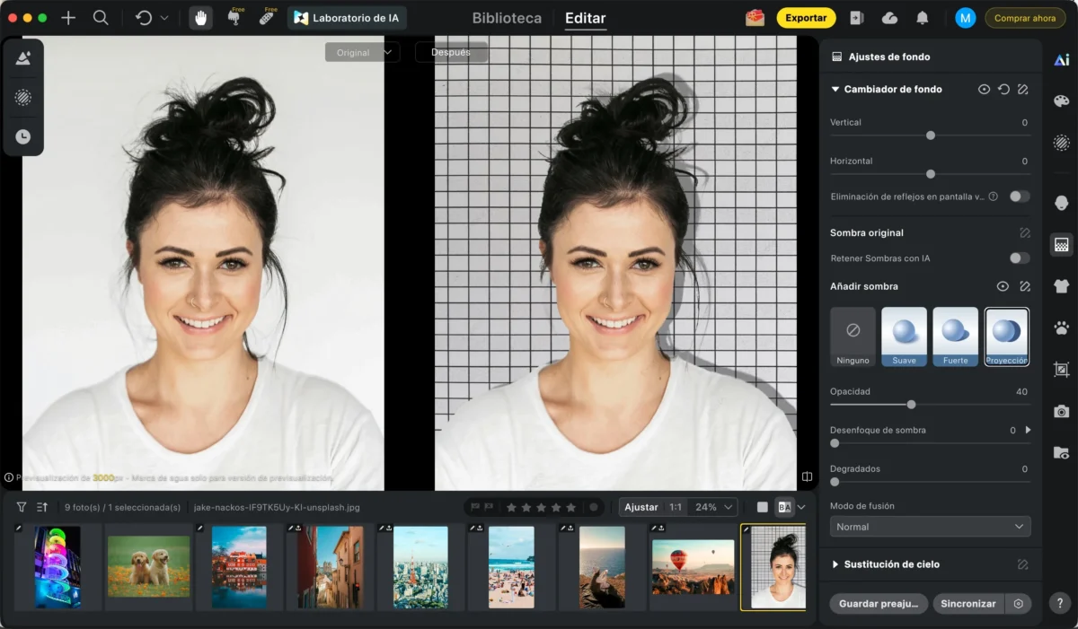Enable Eliminación de reflejos en pantalla toggle
Viewport: 1078px width, 629px height.
click(1019, 197)
